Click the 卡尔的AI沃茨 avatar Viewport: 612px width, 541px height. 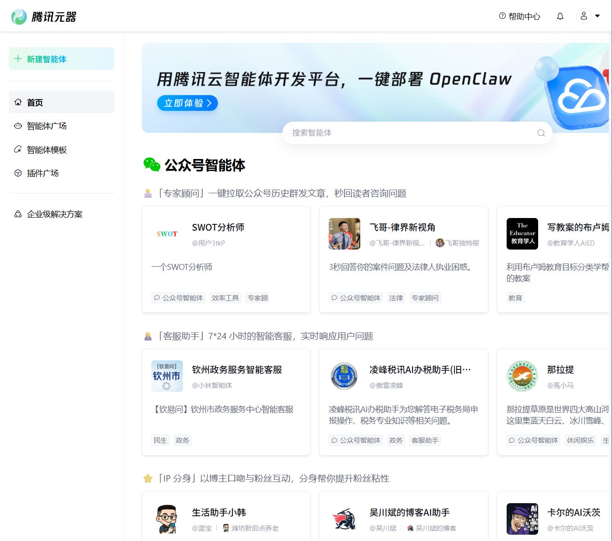pos(522,519)
